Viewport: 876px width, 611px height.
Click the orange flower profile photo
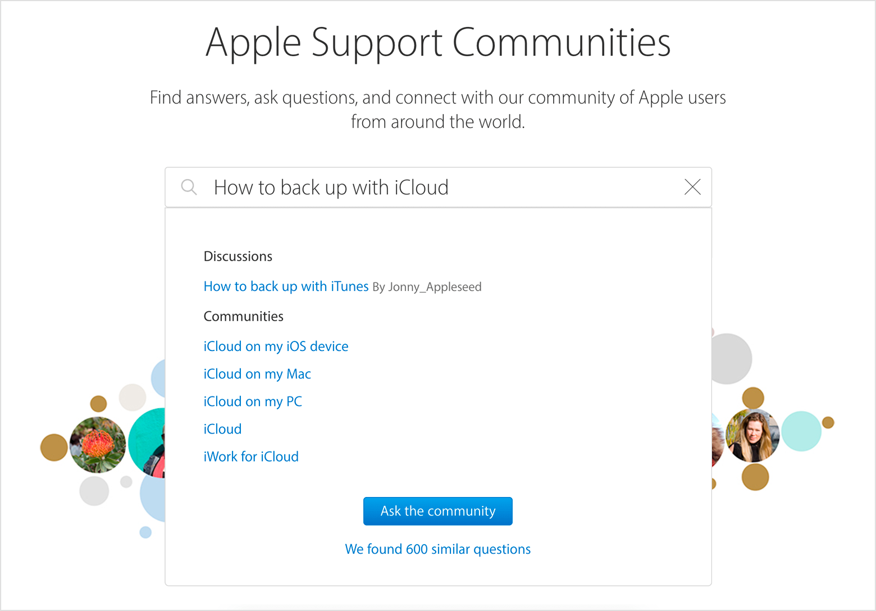coord(98,445)
